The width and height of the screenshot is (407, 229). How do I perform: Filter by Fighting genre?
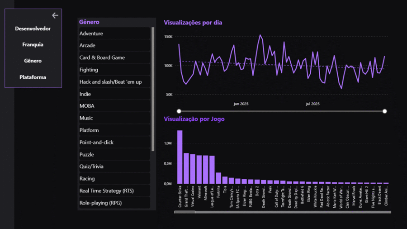(x=114, y=70)
